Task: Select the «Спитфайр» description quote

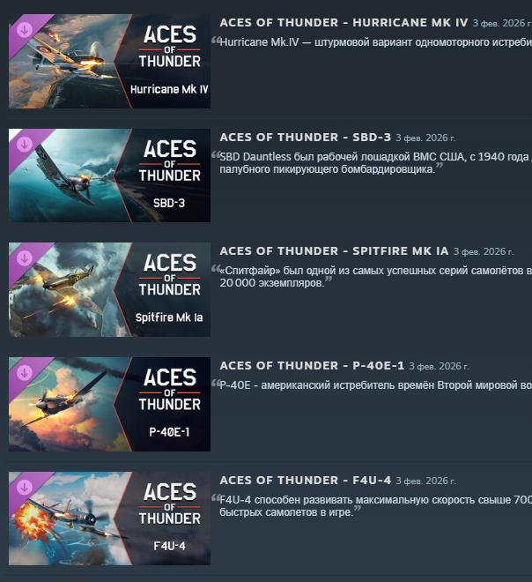Action: (x=375, y=277)
